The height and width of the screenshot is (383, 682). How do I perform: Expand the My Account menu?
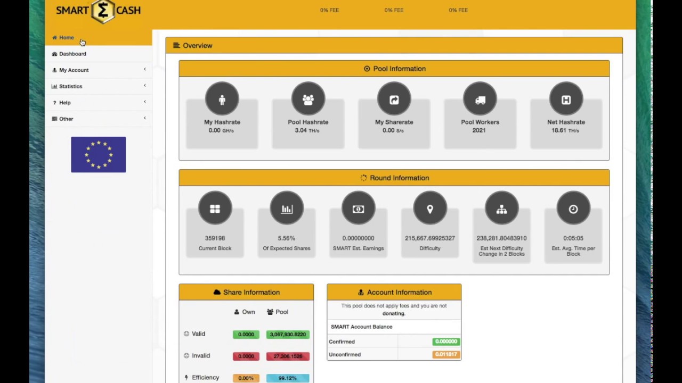point(99,70)
